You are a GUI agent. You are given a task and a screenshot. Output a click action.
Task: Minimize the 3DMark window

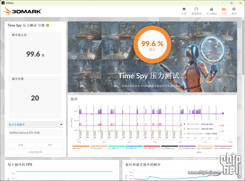click(x=223, y=3)
